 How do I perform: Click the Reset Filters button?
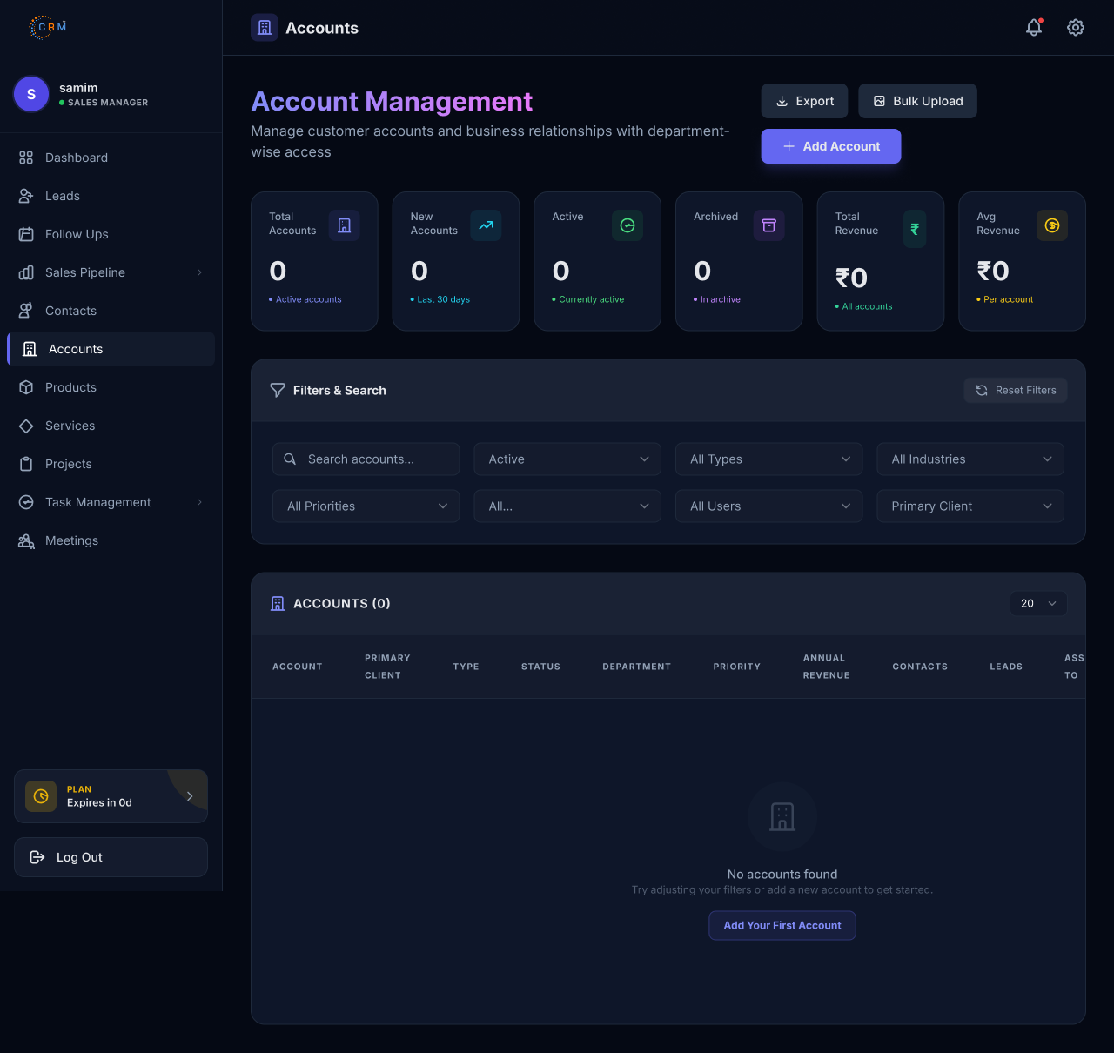point(1016,390)
